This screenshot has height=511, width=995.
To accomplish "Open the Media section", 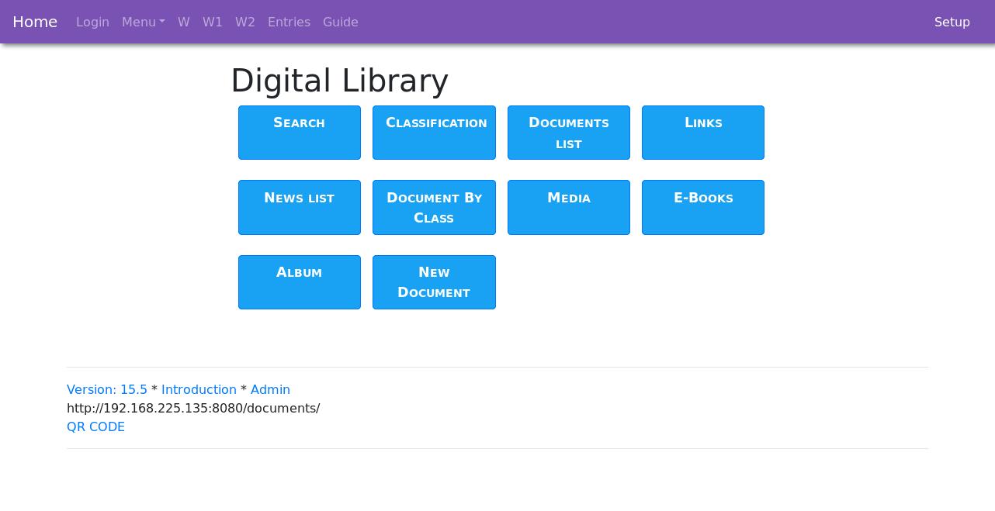I will (569, 207).
